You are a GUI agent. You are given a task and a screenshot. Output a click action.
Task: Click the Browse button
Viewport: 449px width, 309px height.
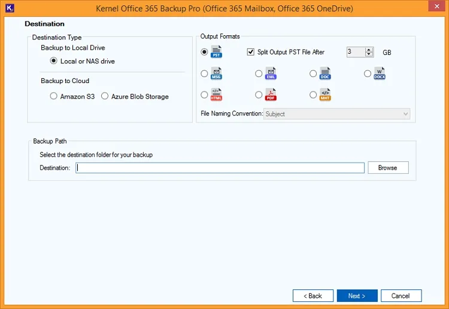click(x=388, y=168)
